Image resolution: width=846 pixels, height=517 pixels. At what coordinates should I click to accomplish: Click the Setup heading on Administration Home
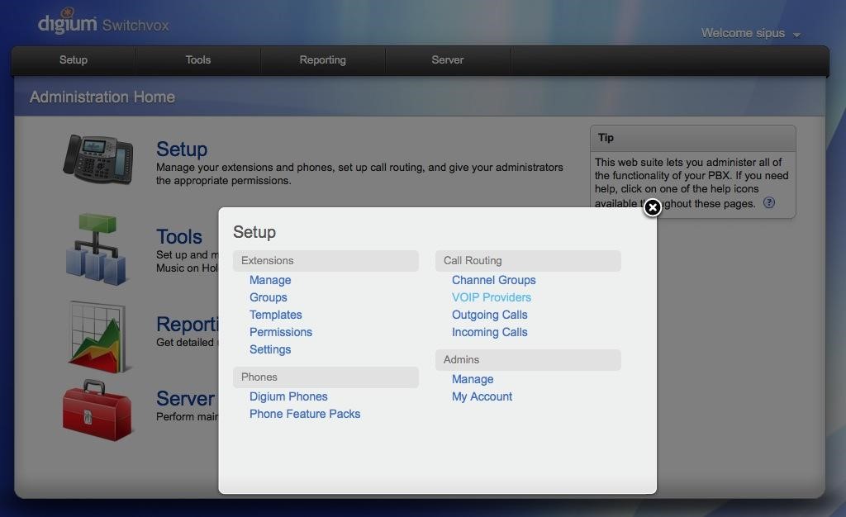[182, 149]
